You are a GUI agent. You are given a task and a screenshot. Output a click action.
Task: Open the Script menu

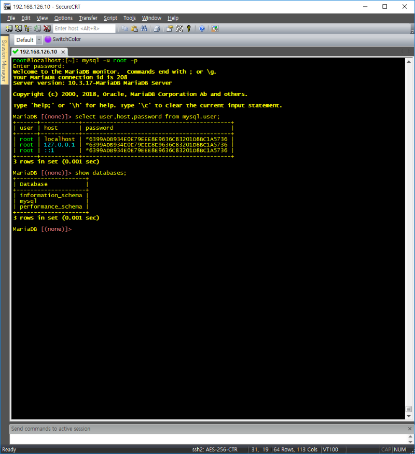(110, 18)
